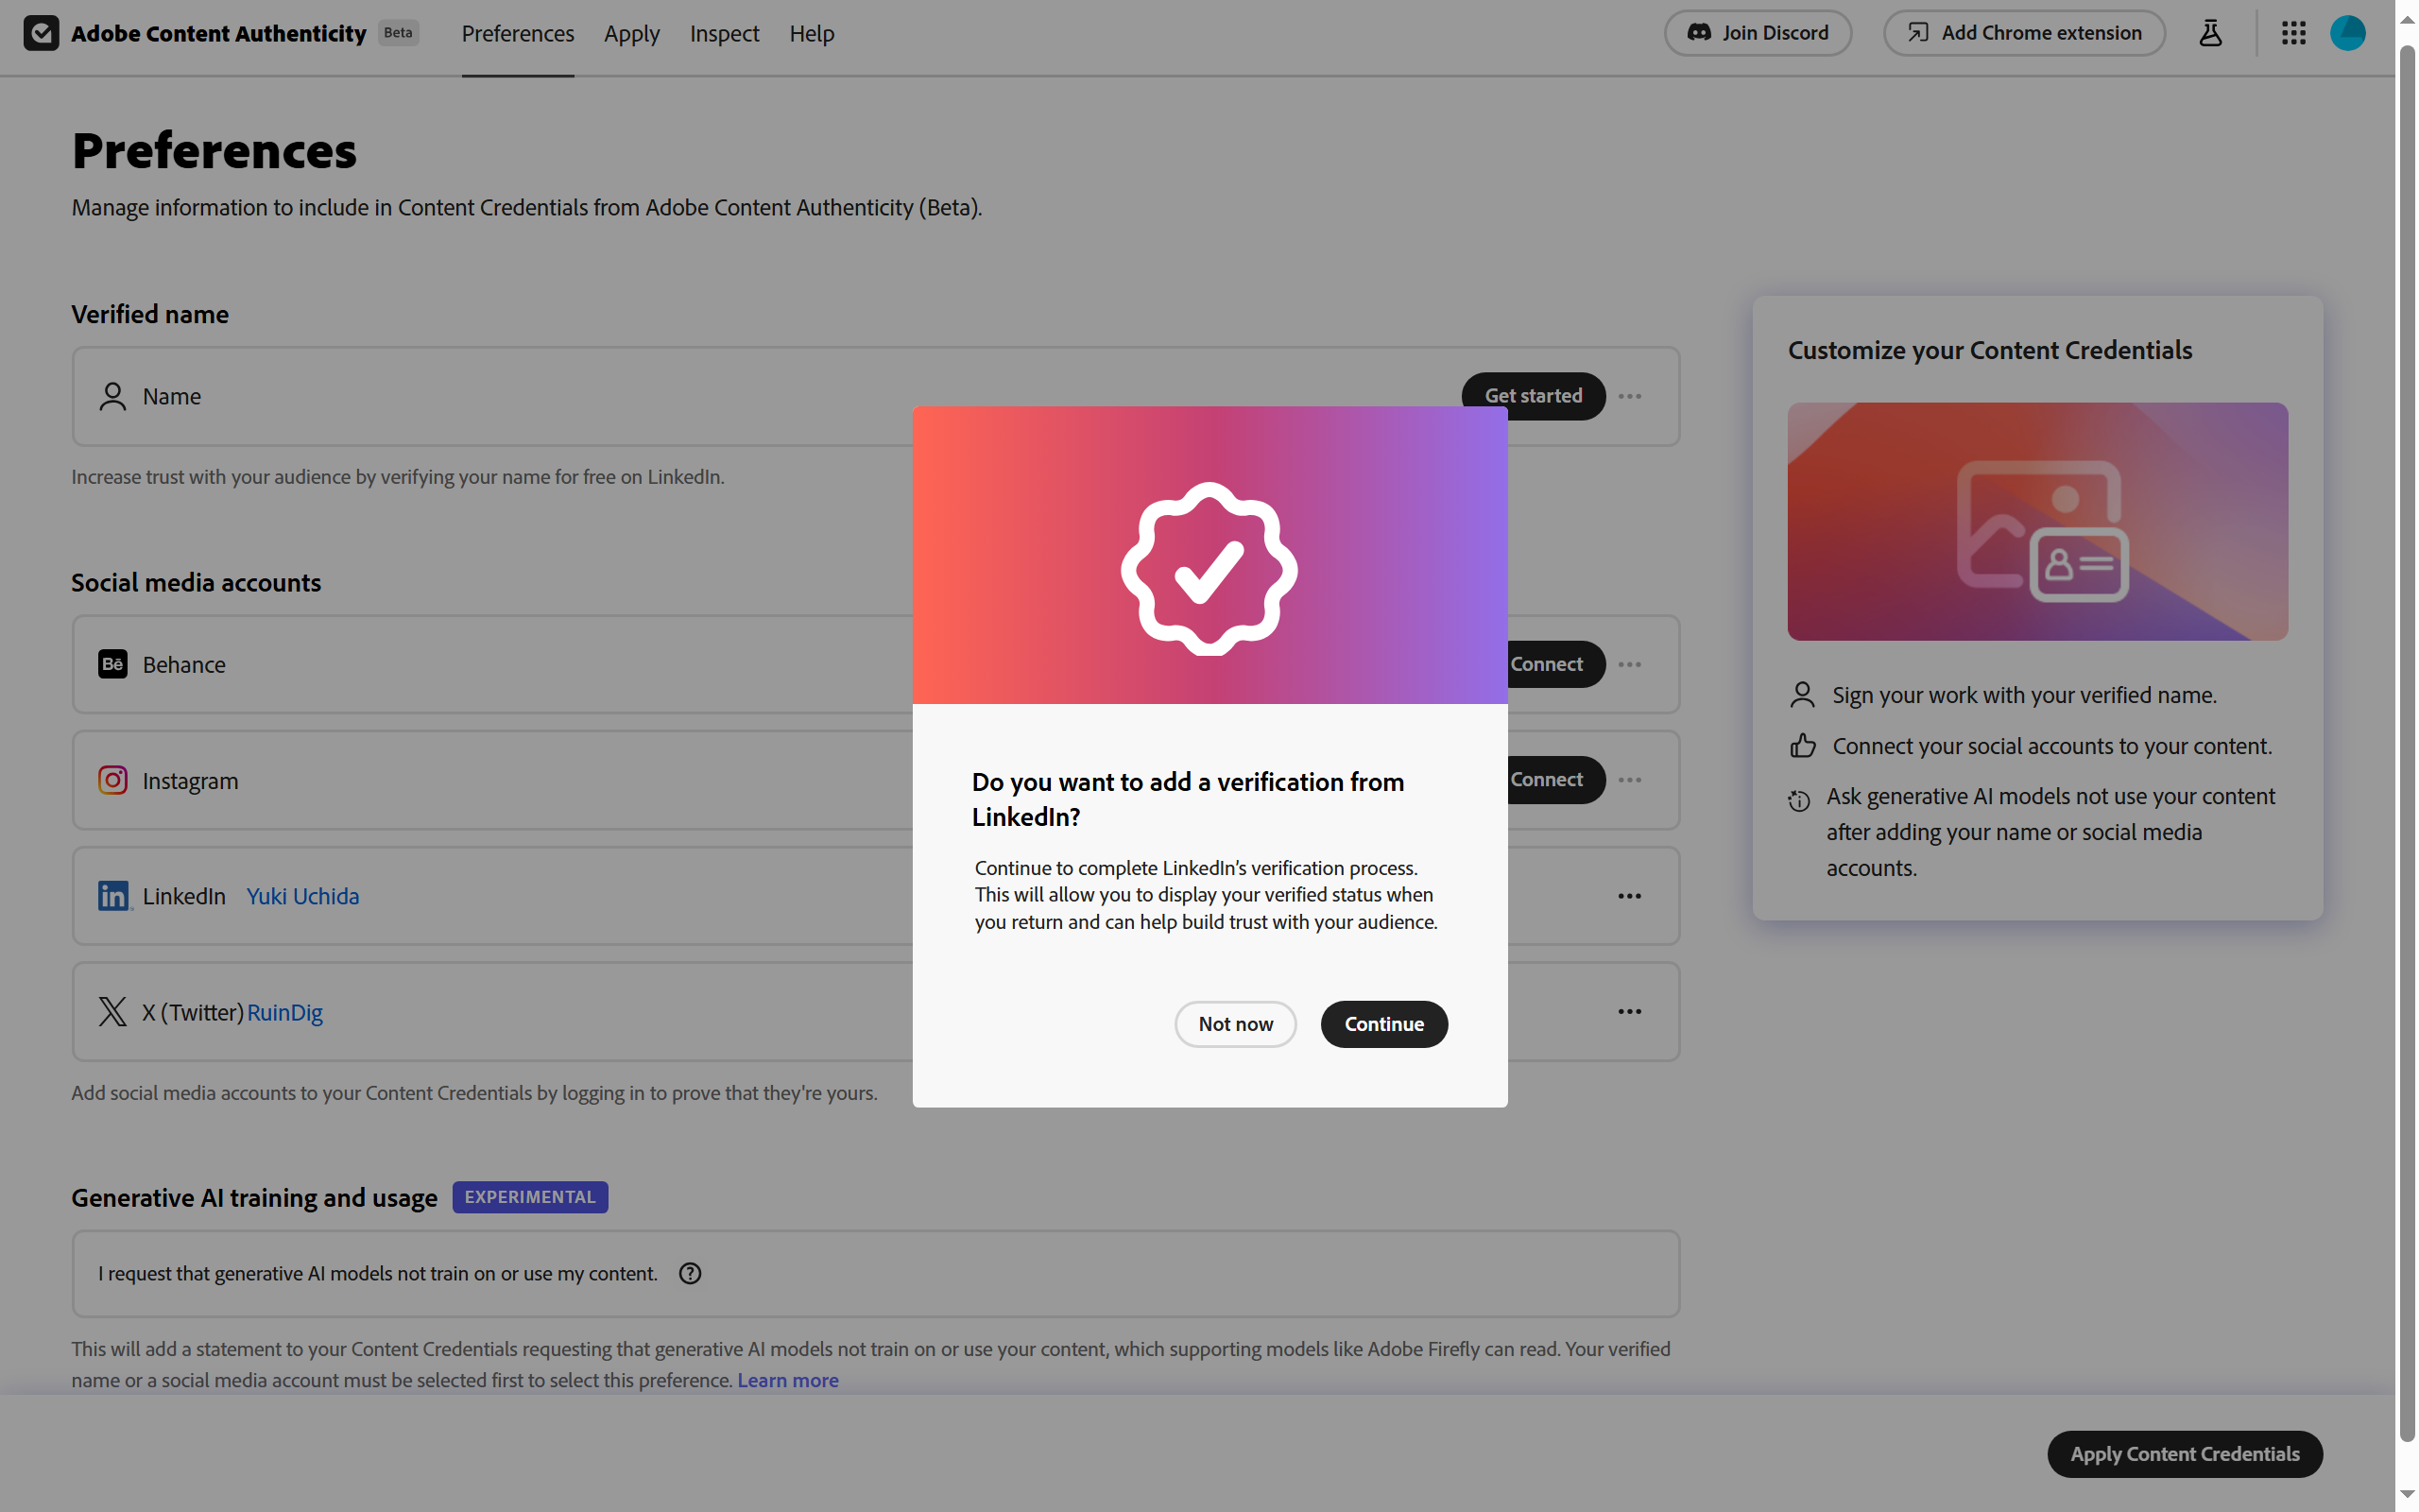Open the experimental labs flask icon
The height and width of the screenshot is (1512, 2419).
2210,33
